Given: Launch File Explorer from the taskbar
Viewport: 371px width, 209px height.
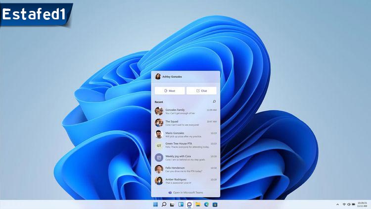Looking at the screenshot, I should tap(197, 205).
